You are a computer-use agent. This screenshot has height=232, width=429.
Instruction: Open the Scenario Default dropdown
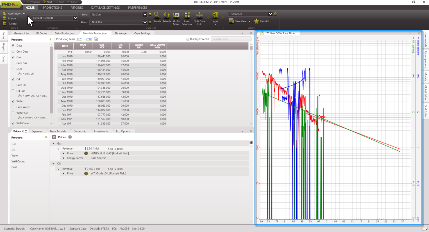(x=75, y=18)
